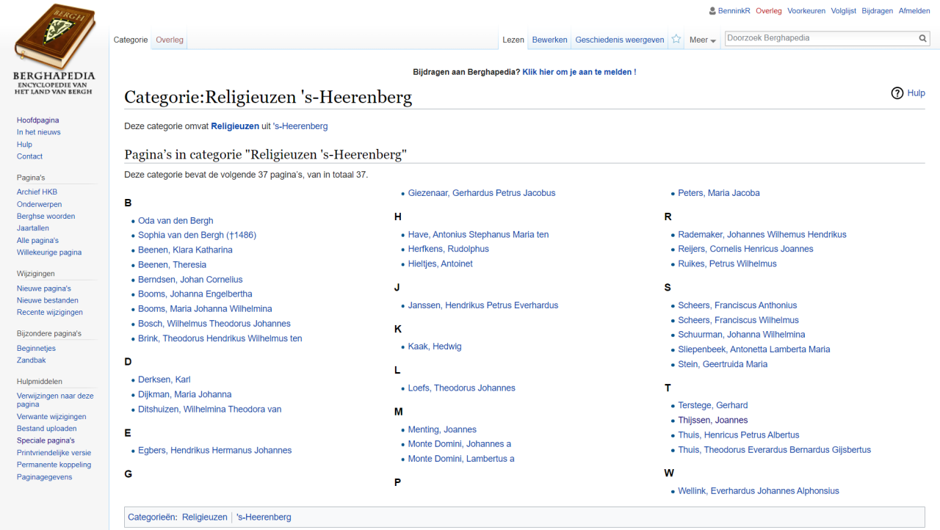Open the Oda van den Bergh page

pyautogui.click(x=176, y=221)
